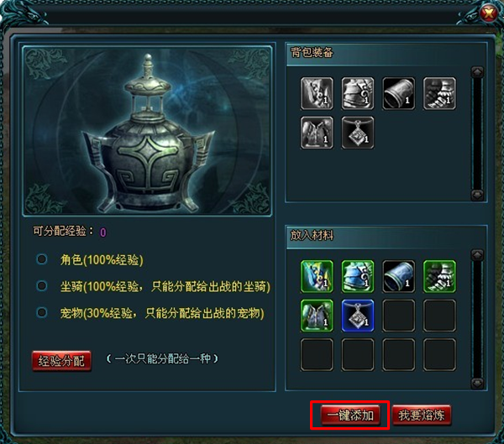Click the 我要熔炼 button
This screenshot has height=444, width=504.
coord(422,415)
